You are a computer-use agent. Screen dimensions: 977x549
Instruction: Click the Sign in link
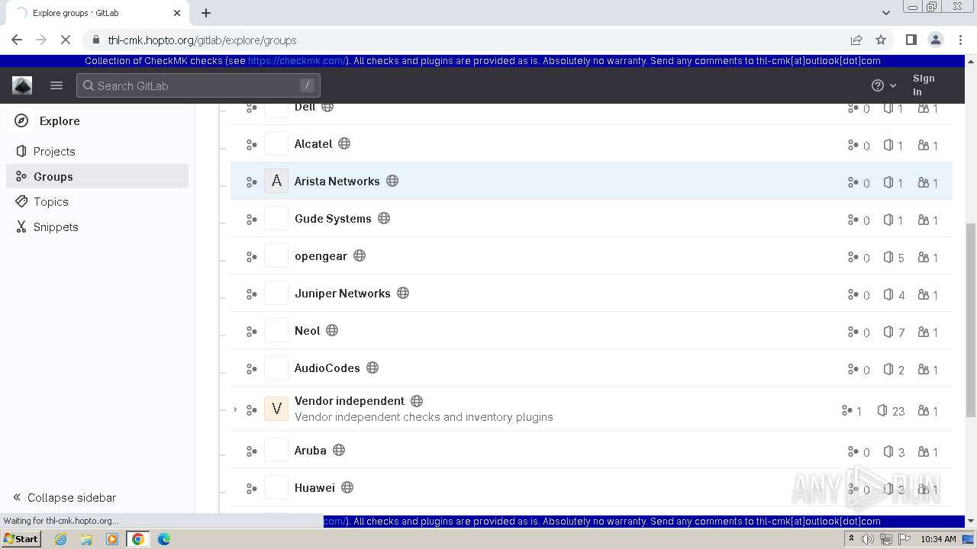(924, 85)
